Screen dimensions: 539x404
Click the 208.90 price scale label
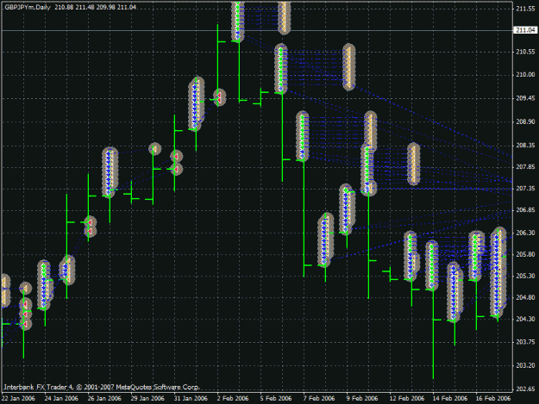coord(525,121)
